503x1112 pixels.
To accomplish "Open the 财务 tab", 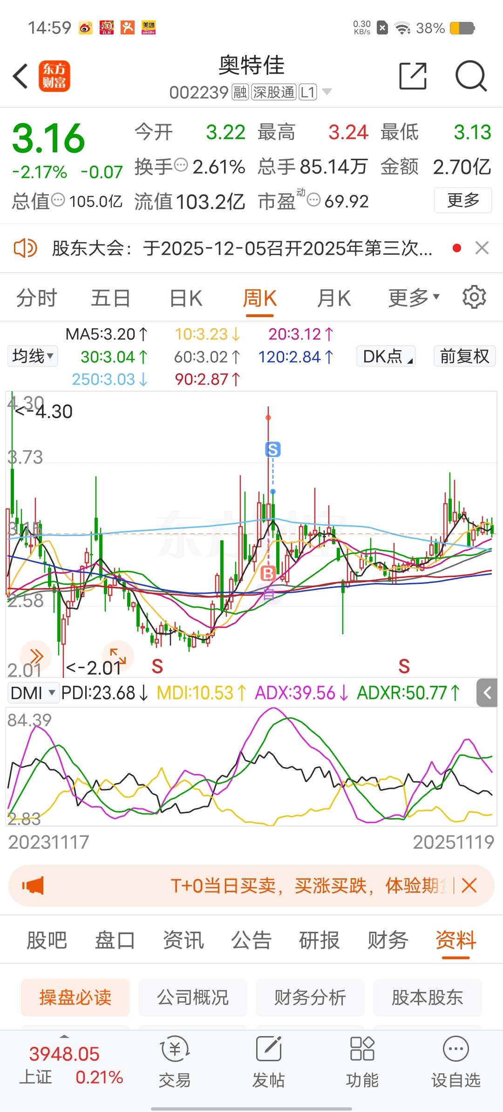I will coord(387,940).
